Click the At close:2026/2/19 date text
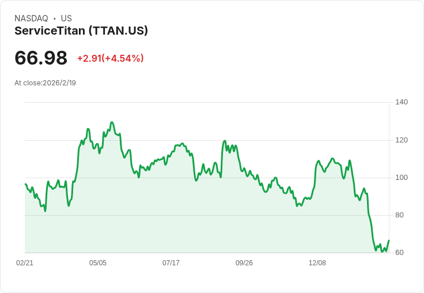Screen dimensions: 424x293 [45, 83]
